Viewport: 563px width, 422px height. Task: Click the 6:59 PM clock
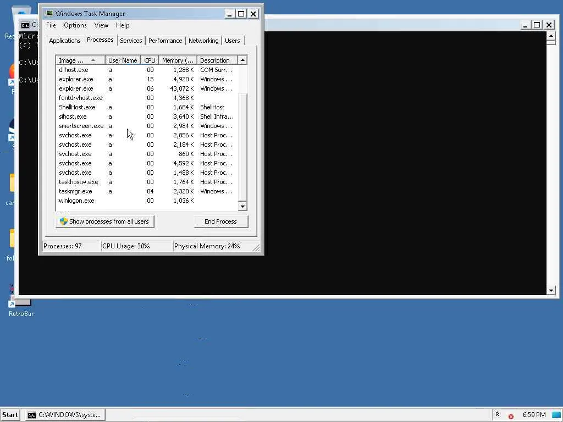(x=534, y=415)
